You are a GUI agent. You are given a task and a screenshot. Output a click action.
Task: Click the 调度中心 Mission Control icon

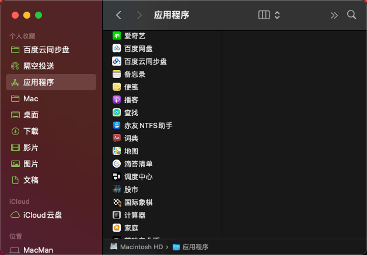pyautogui.click(x=117, y=176)
